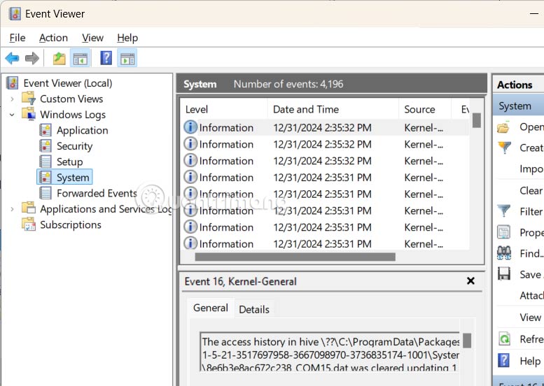The image size is (544, 386).
Task: Expand the Custom Views node
Action: (12, 99)
